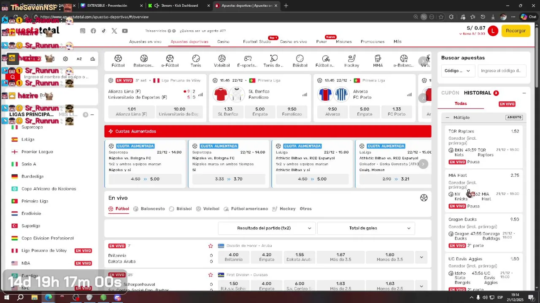Switch to the CUPÓN tab
Screen dimensions: 540x303
pyautogui.click(x=450, y=93)
